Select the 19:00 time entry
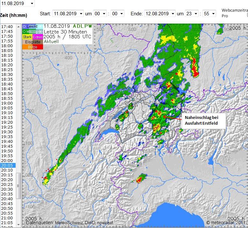 tap(7, 103)
